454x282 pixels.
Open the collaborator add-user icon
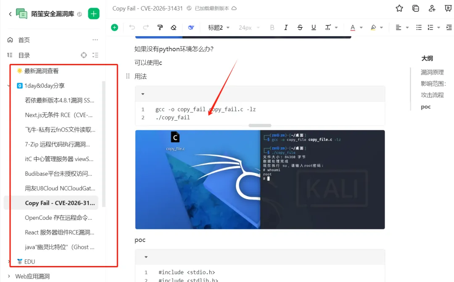[432, 8]
